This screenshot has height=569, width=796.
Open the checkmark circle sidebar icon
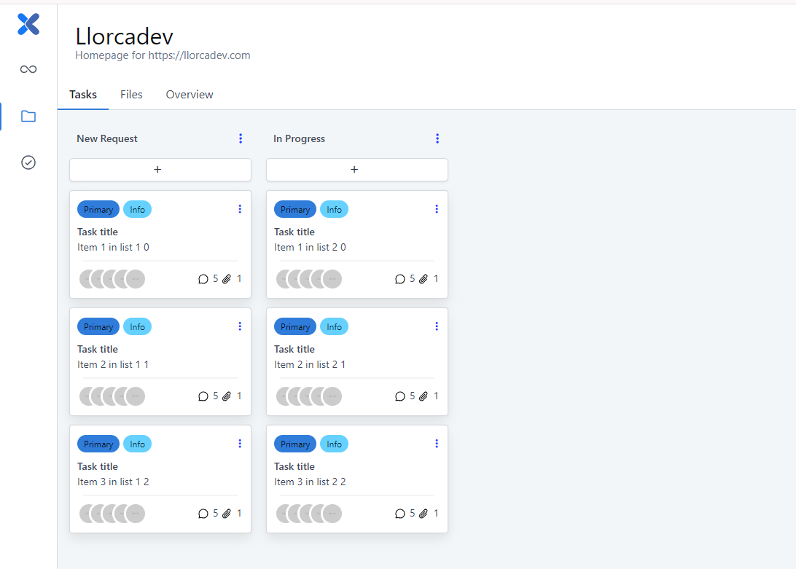28,162
